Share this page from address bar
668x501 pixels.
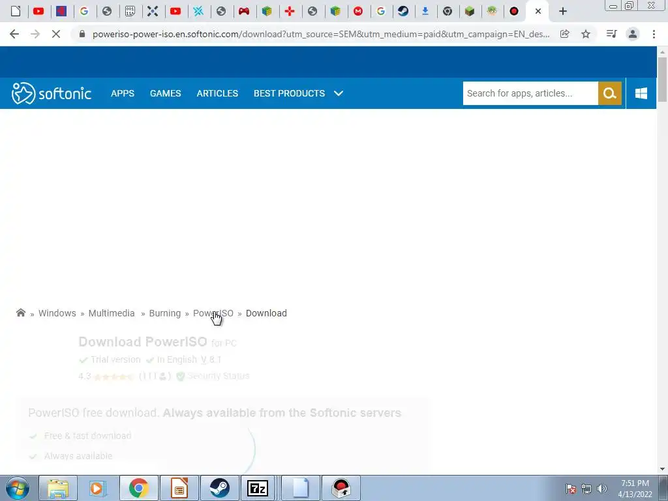click(x=565, y=34)
